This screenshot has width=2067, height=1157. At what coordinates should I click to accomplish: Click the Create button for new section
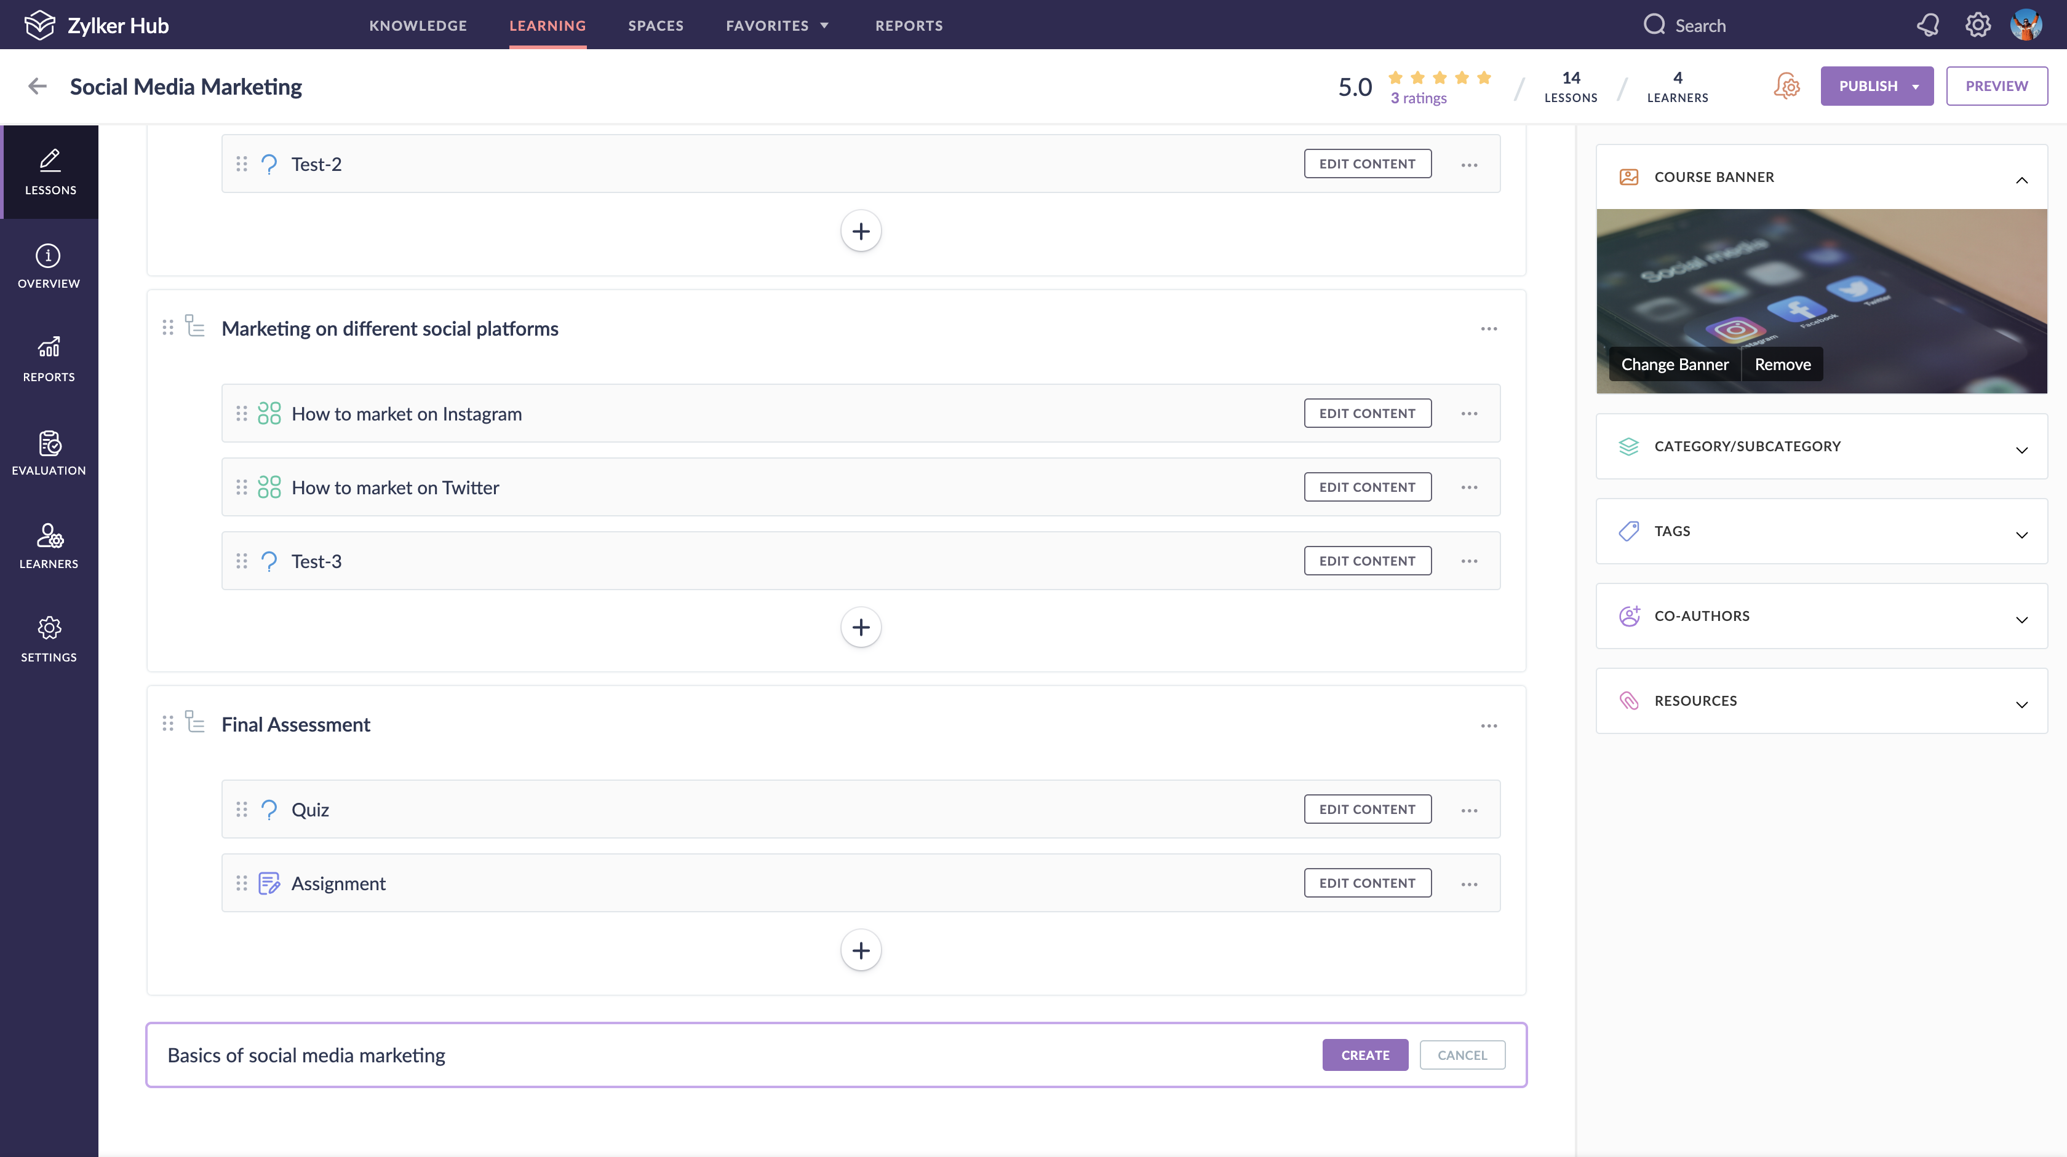tap(1364, 1055)
